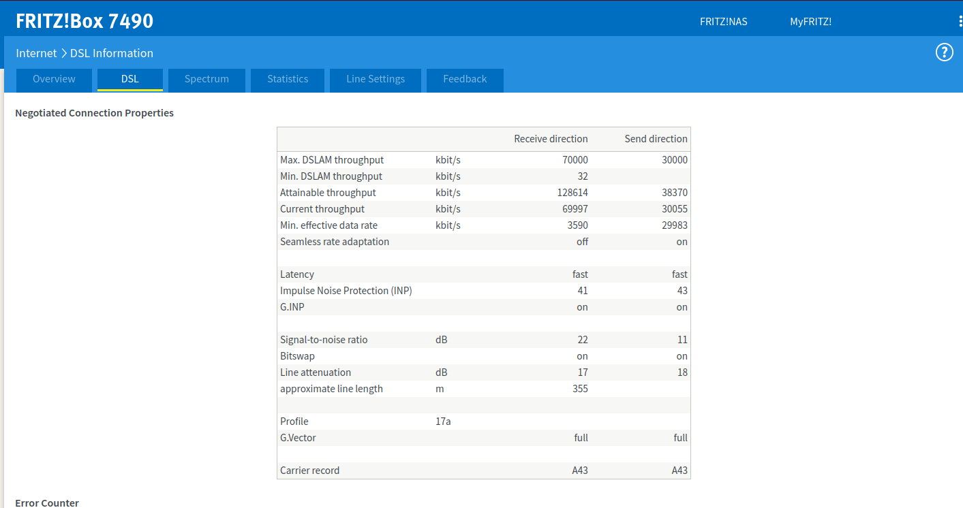963x508 pixels.
Task: Go to MyFRITZ! in the header
Action: pos(810,22)
